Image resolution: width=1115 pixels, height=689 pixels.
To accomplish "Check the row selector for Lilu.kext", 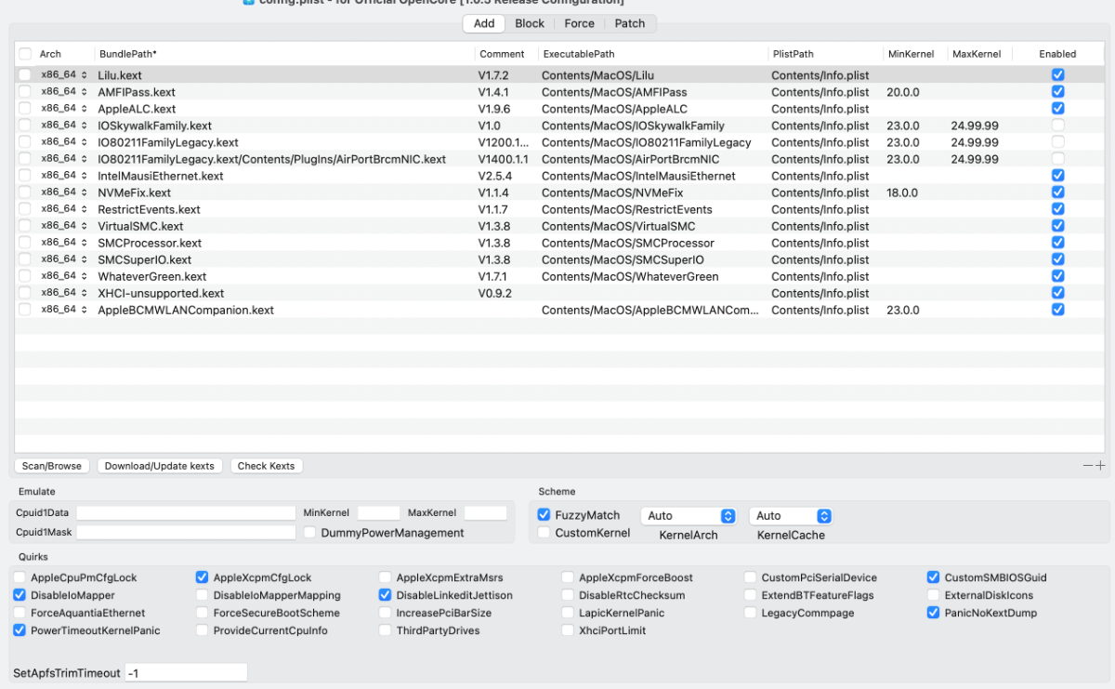I will [24, 74].
